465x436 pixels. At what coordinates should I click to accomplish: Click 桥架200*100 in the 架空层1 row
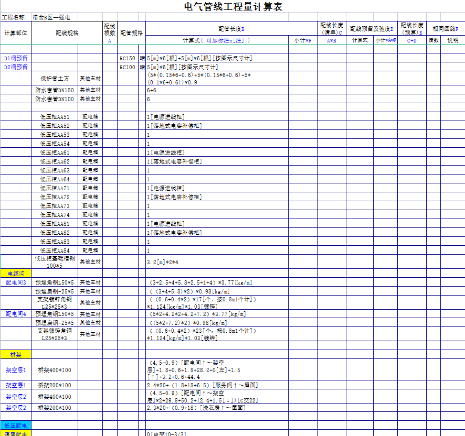[55, 385]
